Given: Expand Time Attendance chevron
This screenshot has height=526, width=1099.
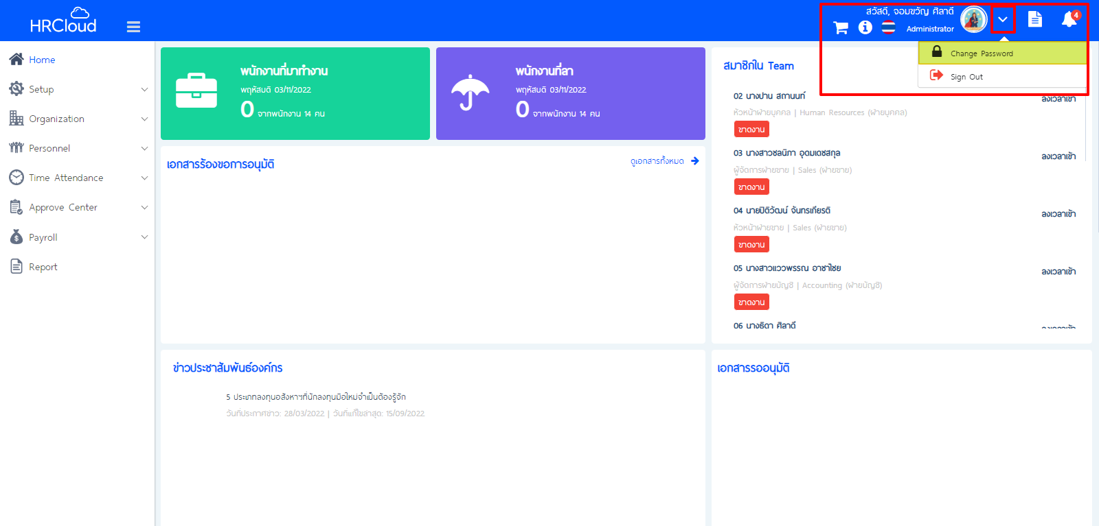Looking at the screenshot, I should pos(144,178).
